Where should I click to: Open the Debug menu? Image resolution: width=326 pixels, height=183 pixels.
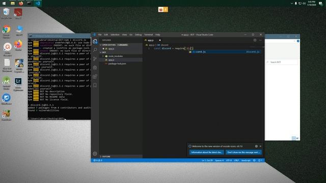138,35
